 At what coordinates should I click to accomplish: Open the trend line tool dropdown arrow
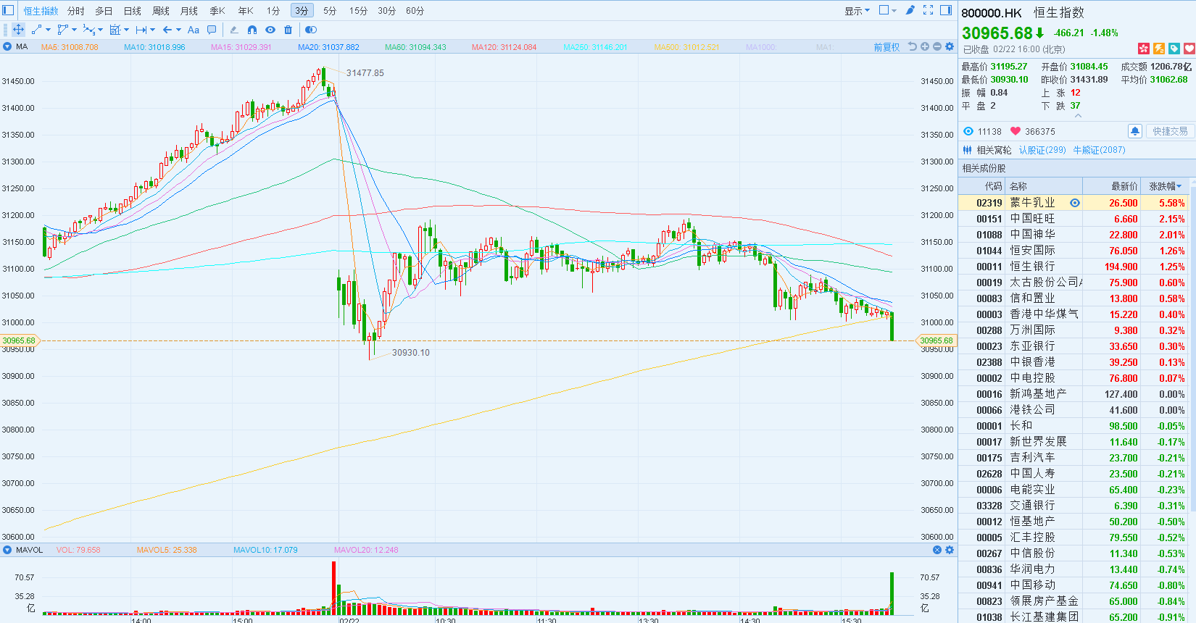[x=48, y=30]
